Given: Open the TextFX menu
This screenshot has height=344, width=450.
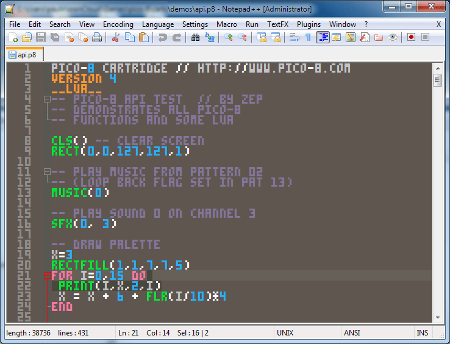Looking at the screenshot, I should 277,24.
